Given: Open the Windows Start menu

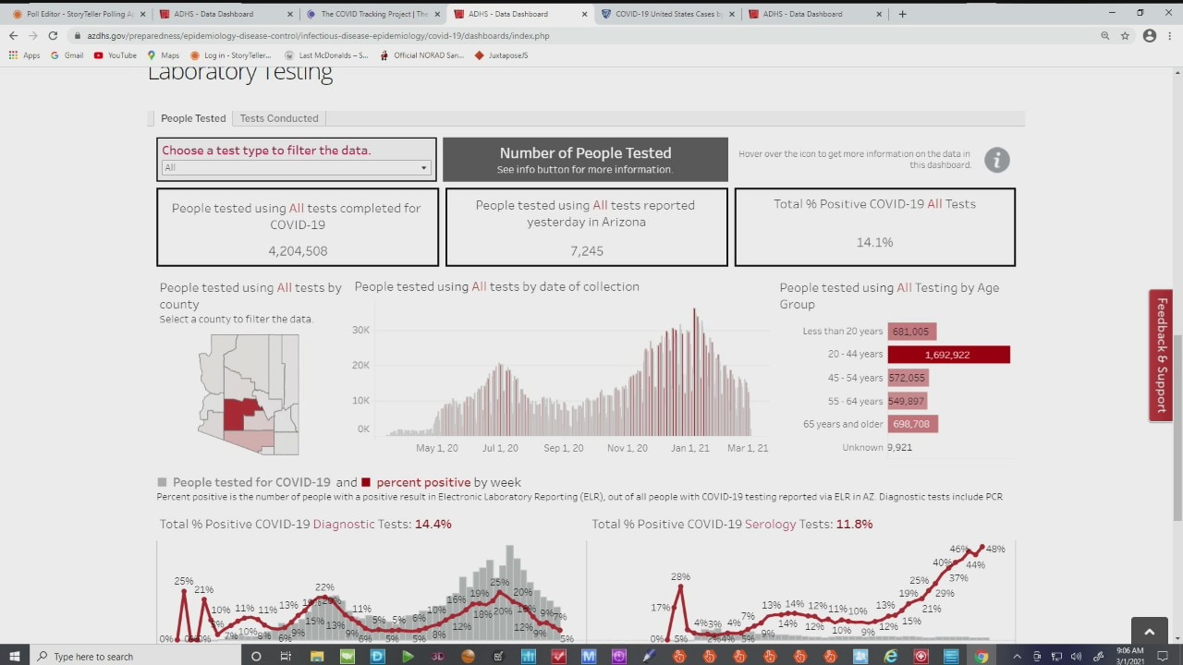Looking at the screenshot, I should [x=15, y=656].
